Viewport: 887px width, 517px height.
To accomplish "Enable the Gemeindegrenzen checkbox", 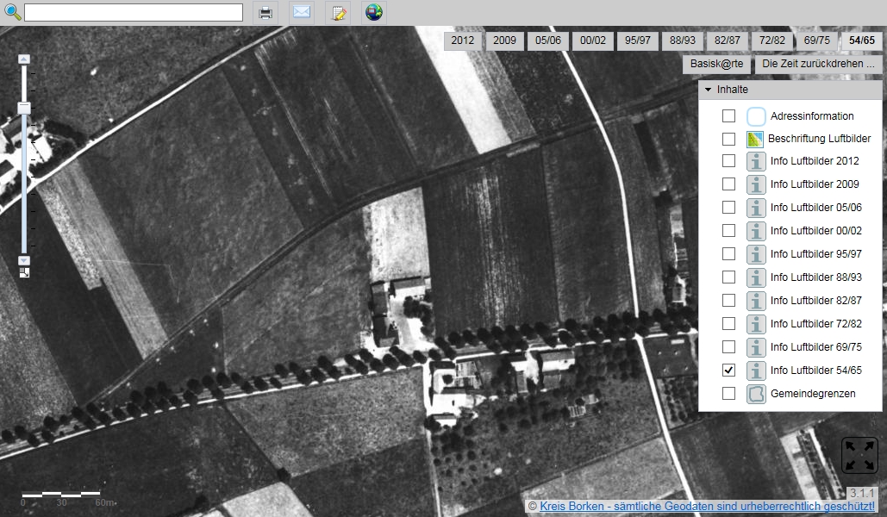I will tap(728, 393).
